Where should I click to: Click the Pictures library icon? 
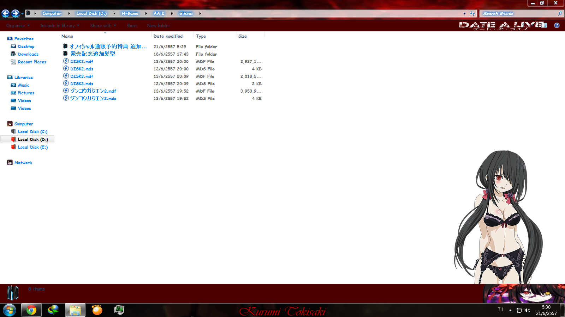tap(13, 93)
